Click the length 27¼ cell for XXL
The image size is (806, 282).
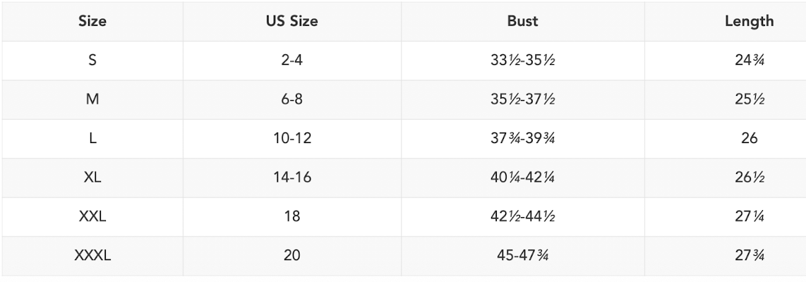(x=750, y=217)
